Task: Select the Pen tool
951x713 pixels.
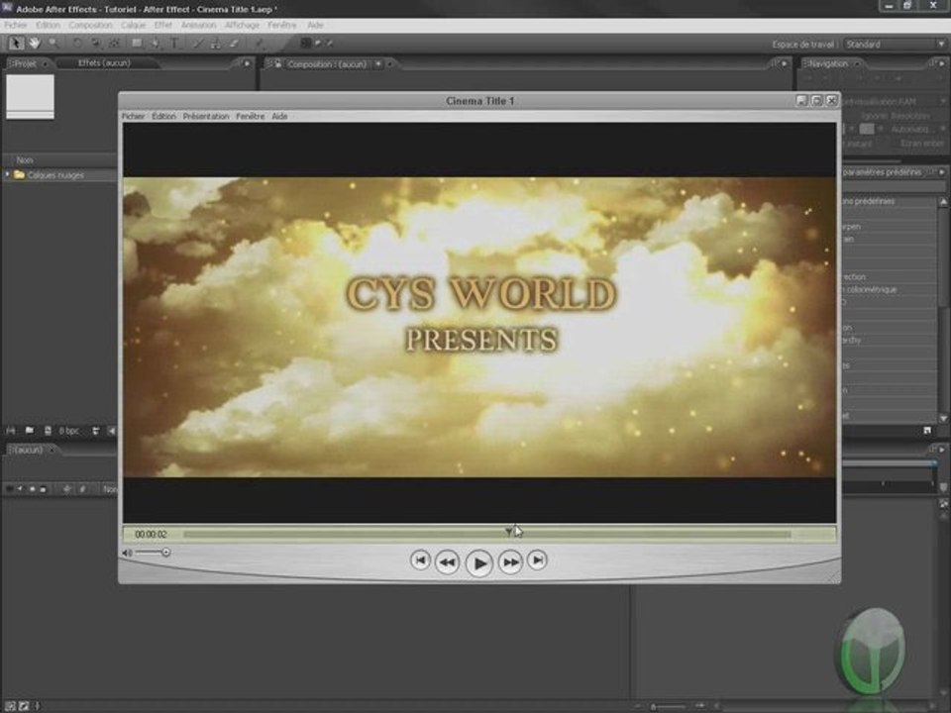Action: click(156, 43)
